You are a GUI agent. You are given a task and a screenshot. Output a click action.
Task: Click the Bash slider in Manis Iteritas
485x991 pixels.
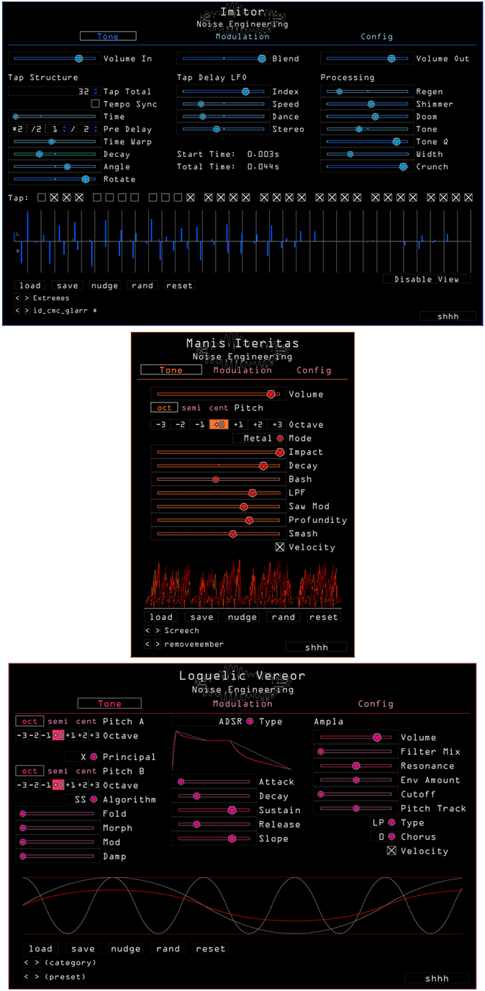(x=218, y=480)
